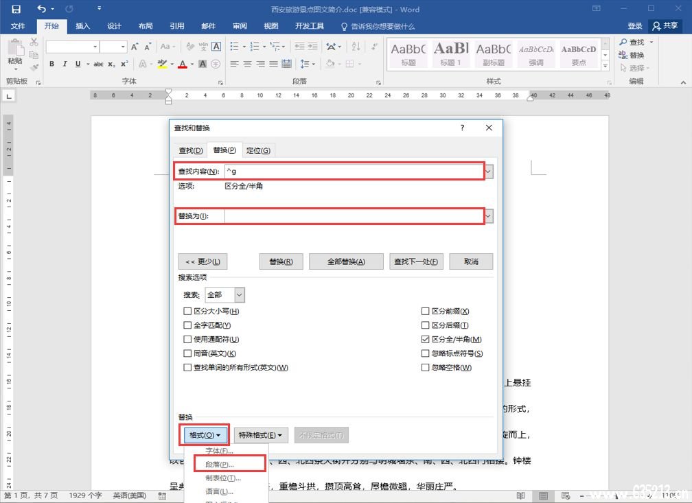Click Decrease Font Size icon

coord(148,47)
